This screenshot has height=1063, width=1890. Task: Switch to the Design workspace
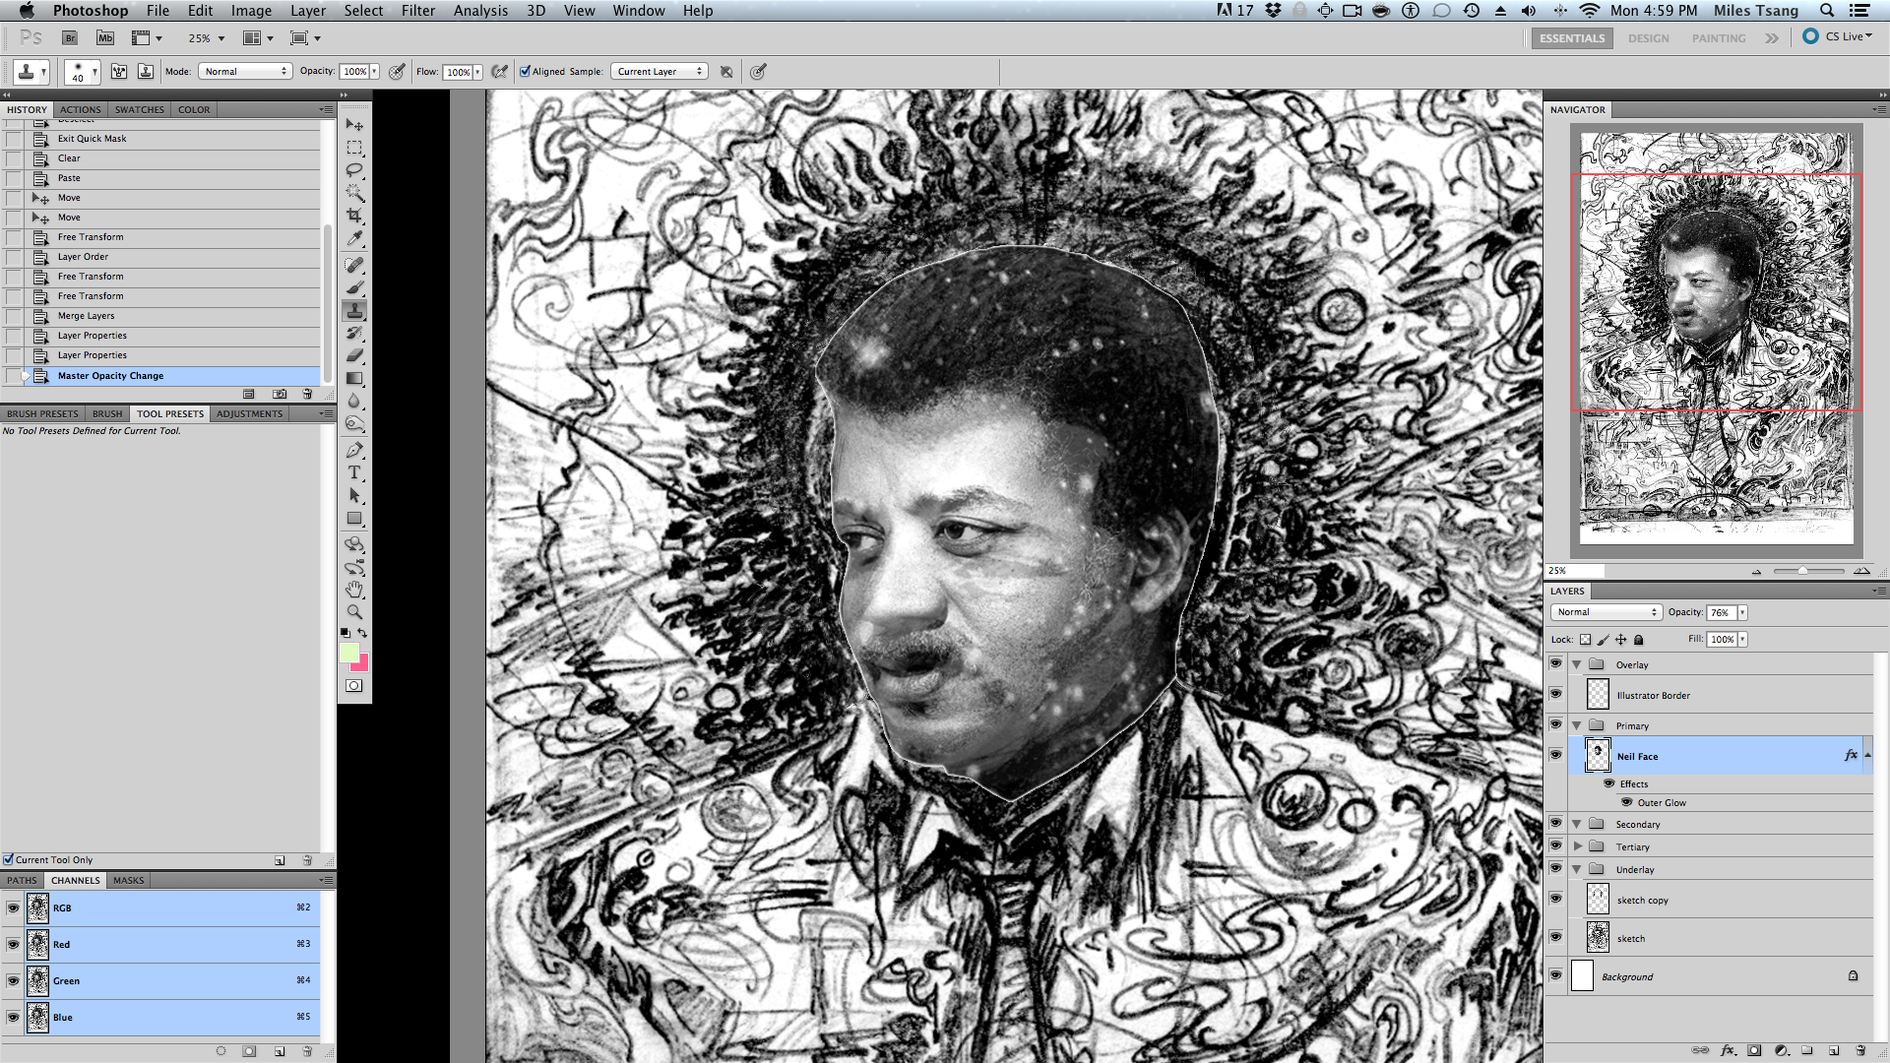pos(1648,38)
